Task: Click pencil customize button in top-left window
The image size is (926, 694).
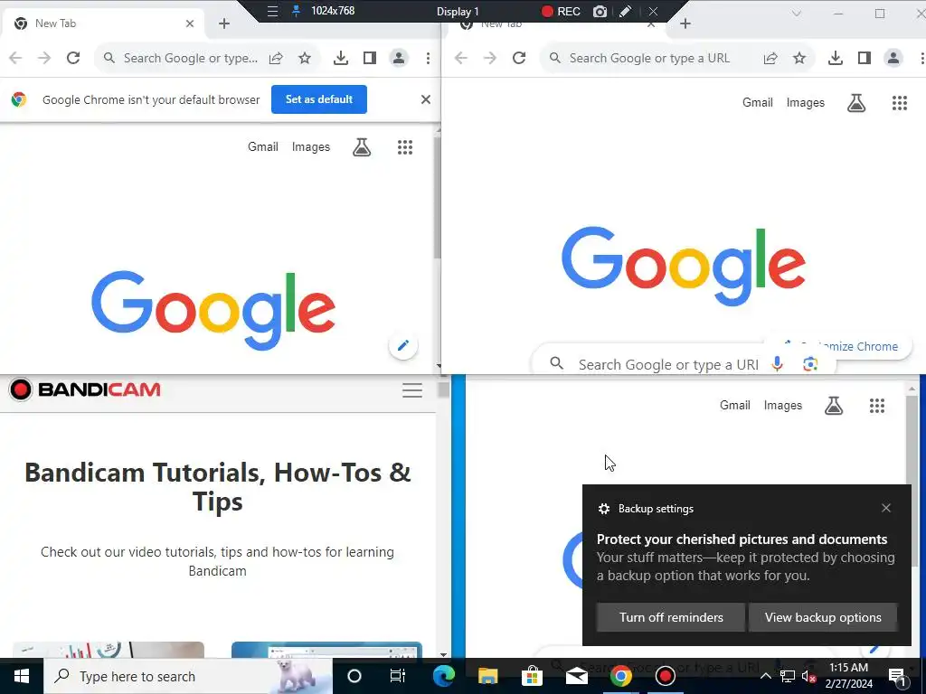Action: [403, 346]
